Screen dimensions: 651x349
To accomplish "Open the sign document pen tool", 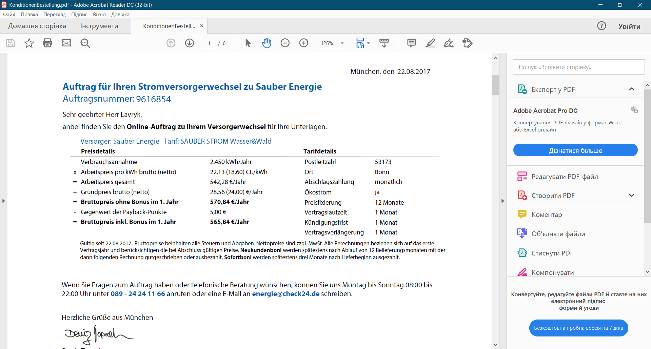I will pos(449,43).
